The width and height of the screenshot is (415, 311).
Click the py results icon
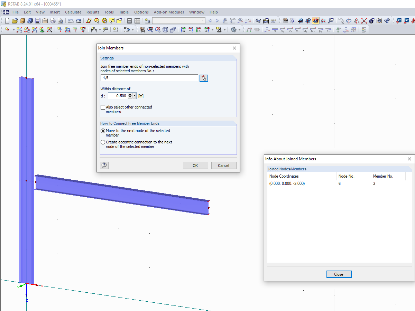click(x=321, y=30)
